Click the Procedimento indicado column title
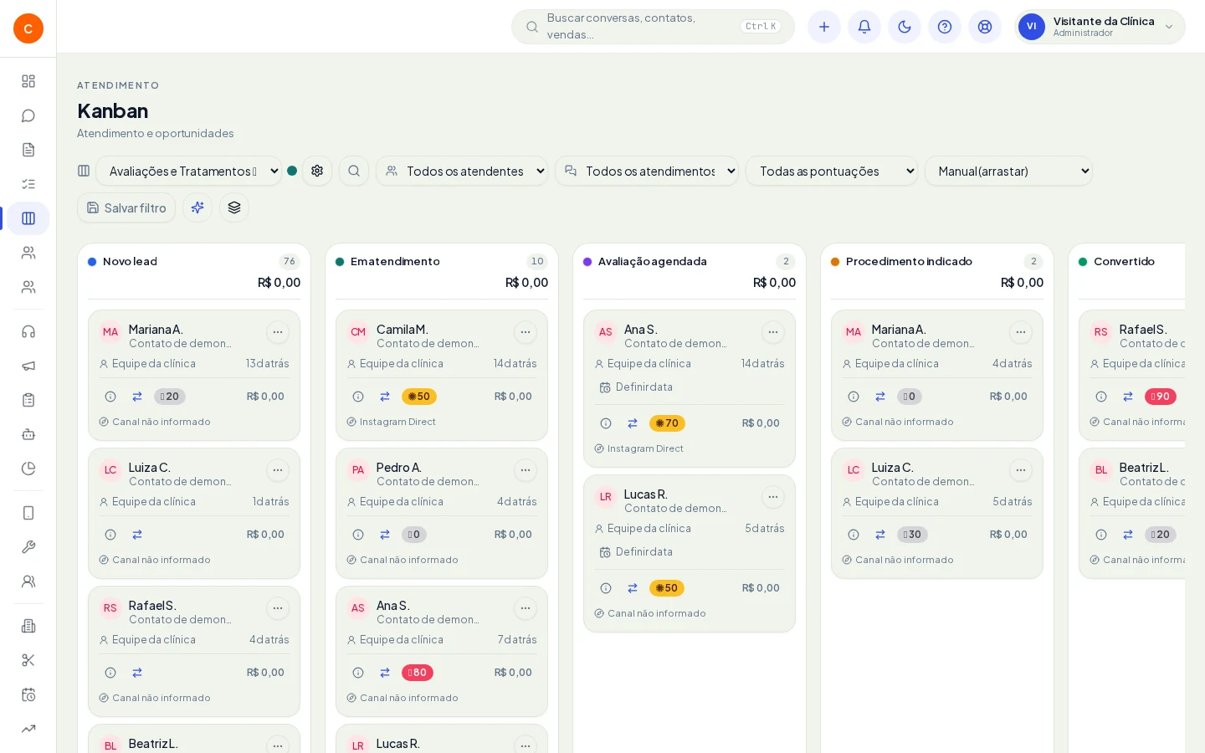Viewport: 1205px width, 753px height. pos(909,262)
